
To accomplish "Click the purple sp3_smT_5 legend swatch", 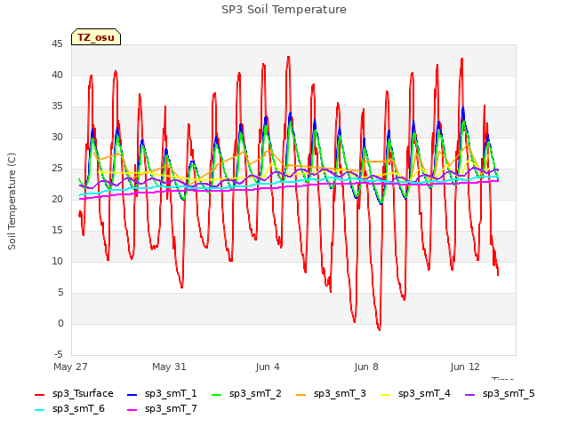I will 469,394.
